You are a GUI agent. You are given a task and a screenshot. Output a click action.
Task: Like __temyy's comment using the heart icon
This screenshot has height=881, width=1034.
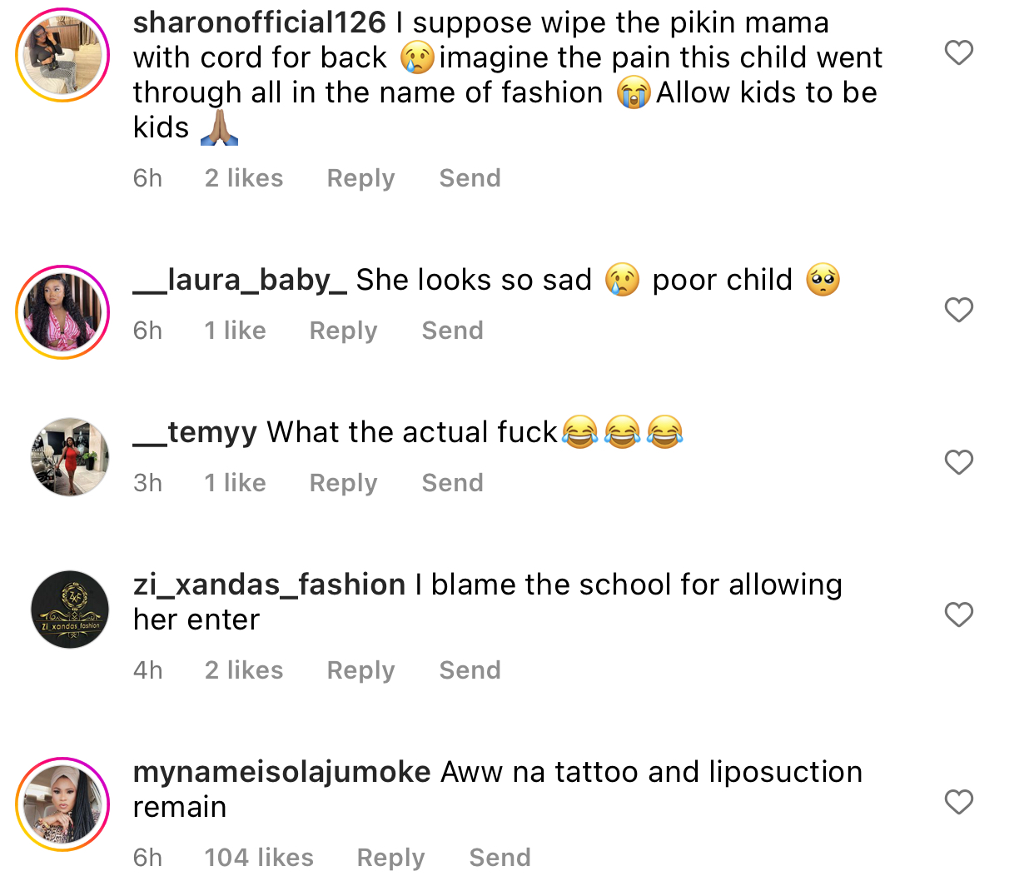958,462
